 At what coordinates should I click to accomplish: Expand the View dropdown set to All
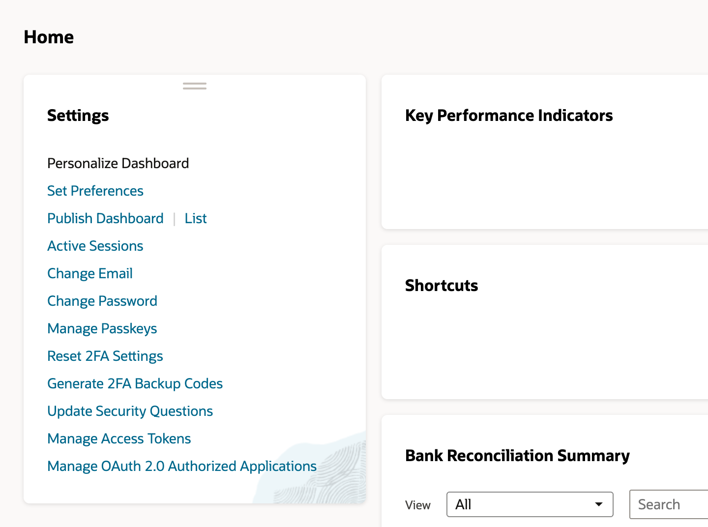click(530, 504)
